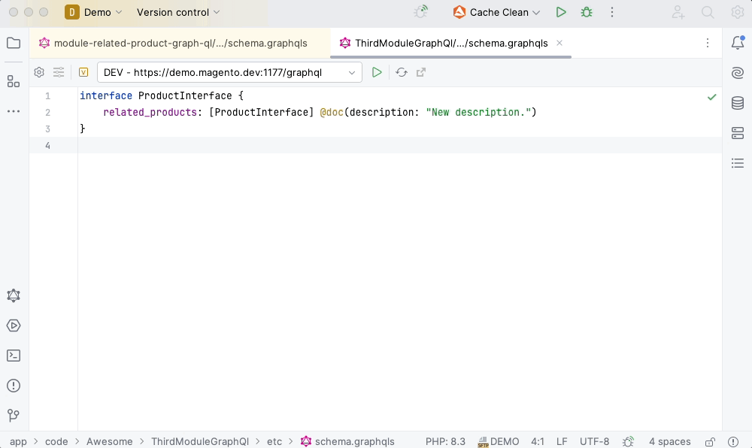Screen dimensions: 752x448
Task: Click the etc breadcrumb
Action: [274, 441]
